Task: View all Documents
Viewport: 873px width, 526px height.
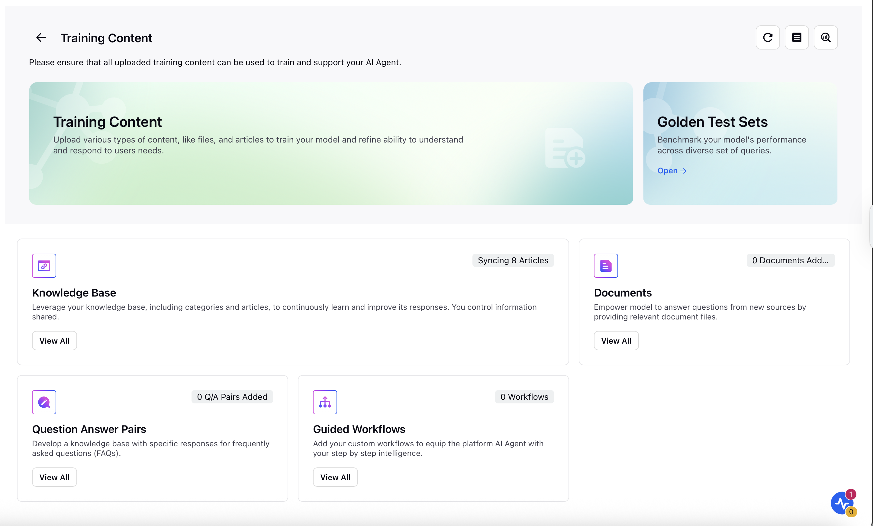Action: (616, 341)
